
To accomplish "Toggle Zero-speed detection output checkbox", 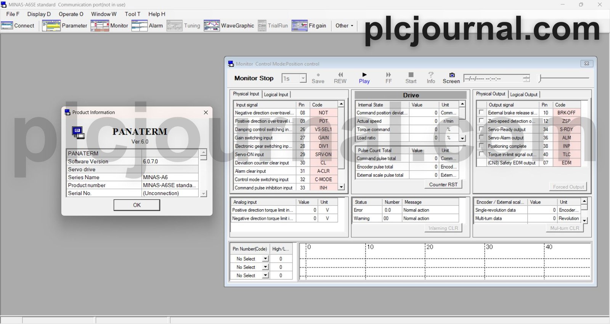I will (x=481, y=121).
